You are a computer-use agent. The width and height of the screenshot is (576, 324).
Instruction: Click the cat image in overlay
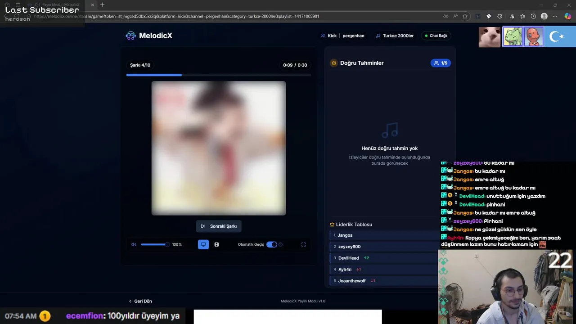tap(490, 37)
